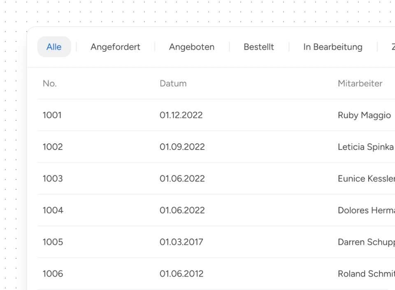Select the date 01.03.2017

(x=181, y=242)
